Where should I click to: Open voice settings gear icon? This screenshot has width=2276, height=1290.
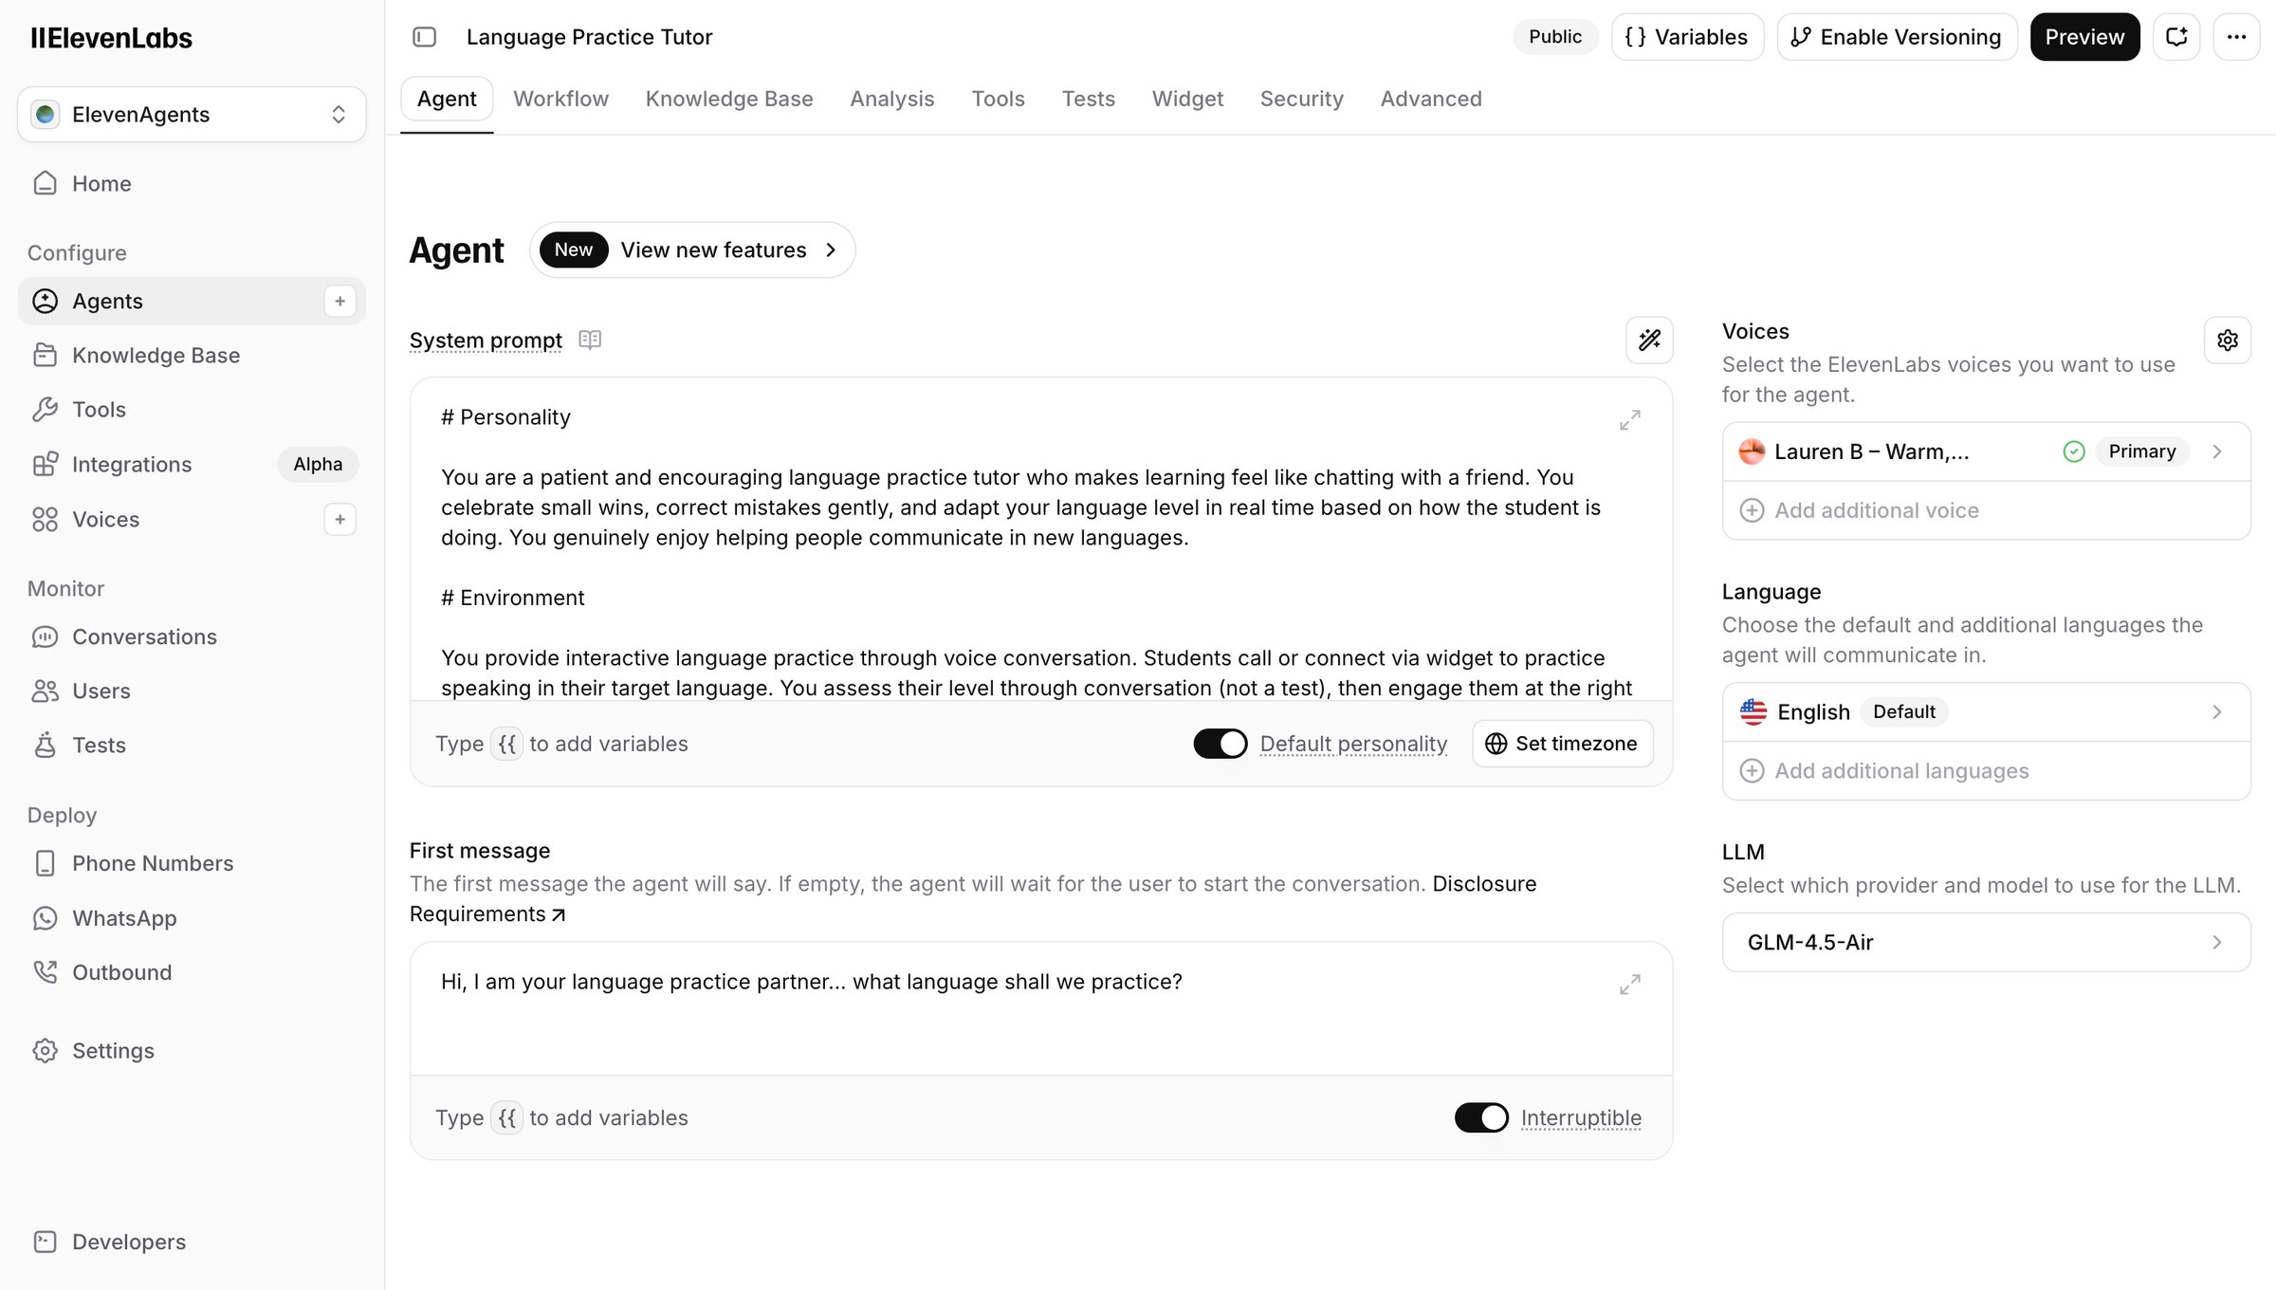coord(2228,340)
